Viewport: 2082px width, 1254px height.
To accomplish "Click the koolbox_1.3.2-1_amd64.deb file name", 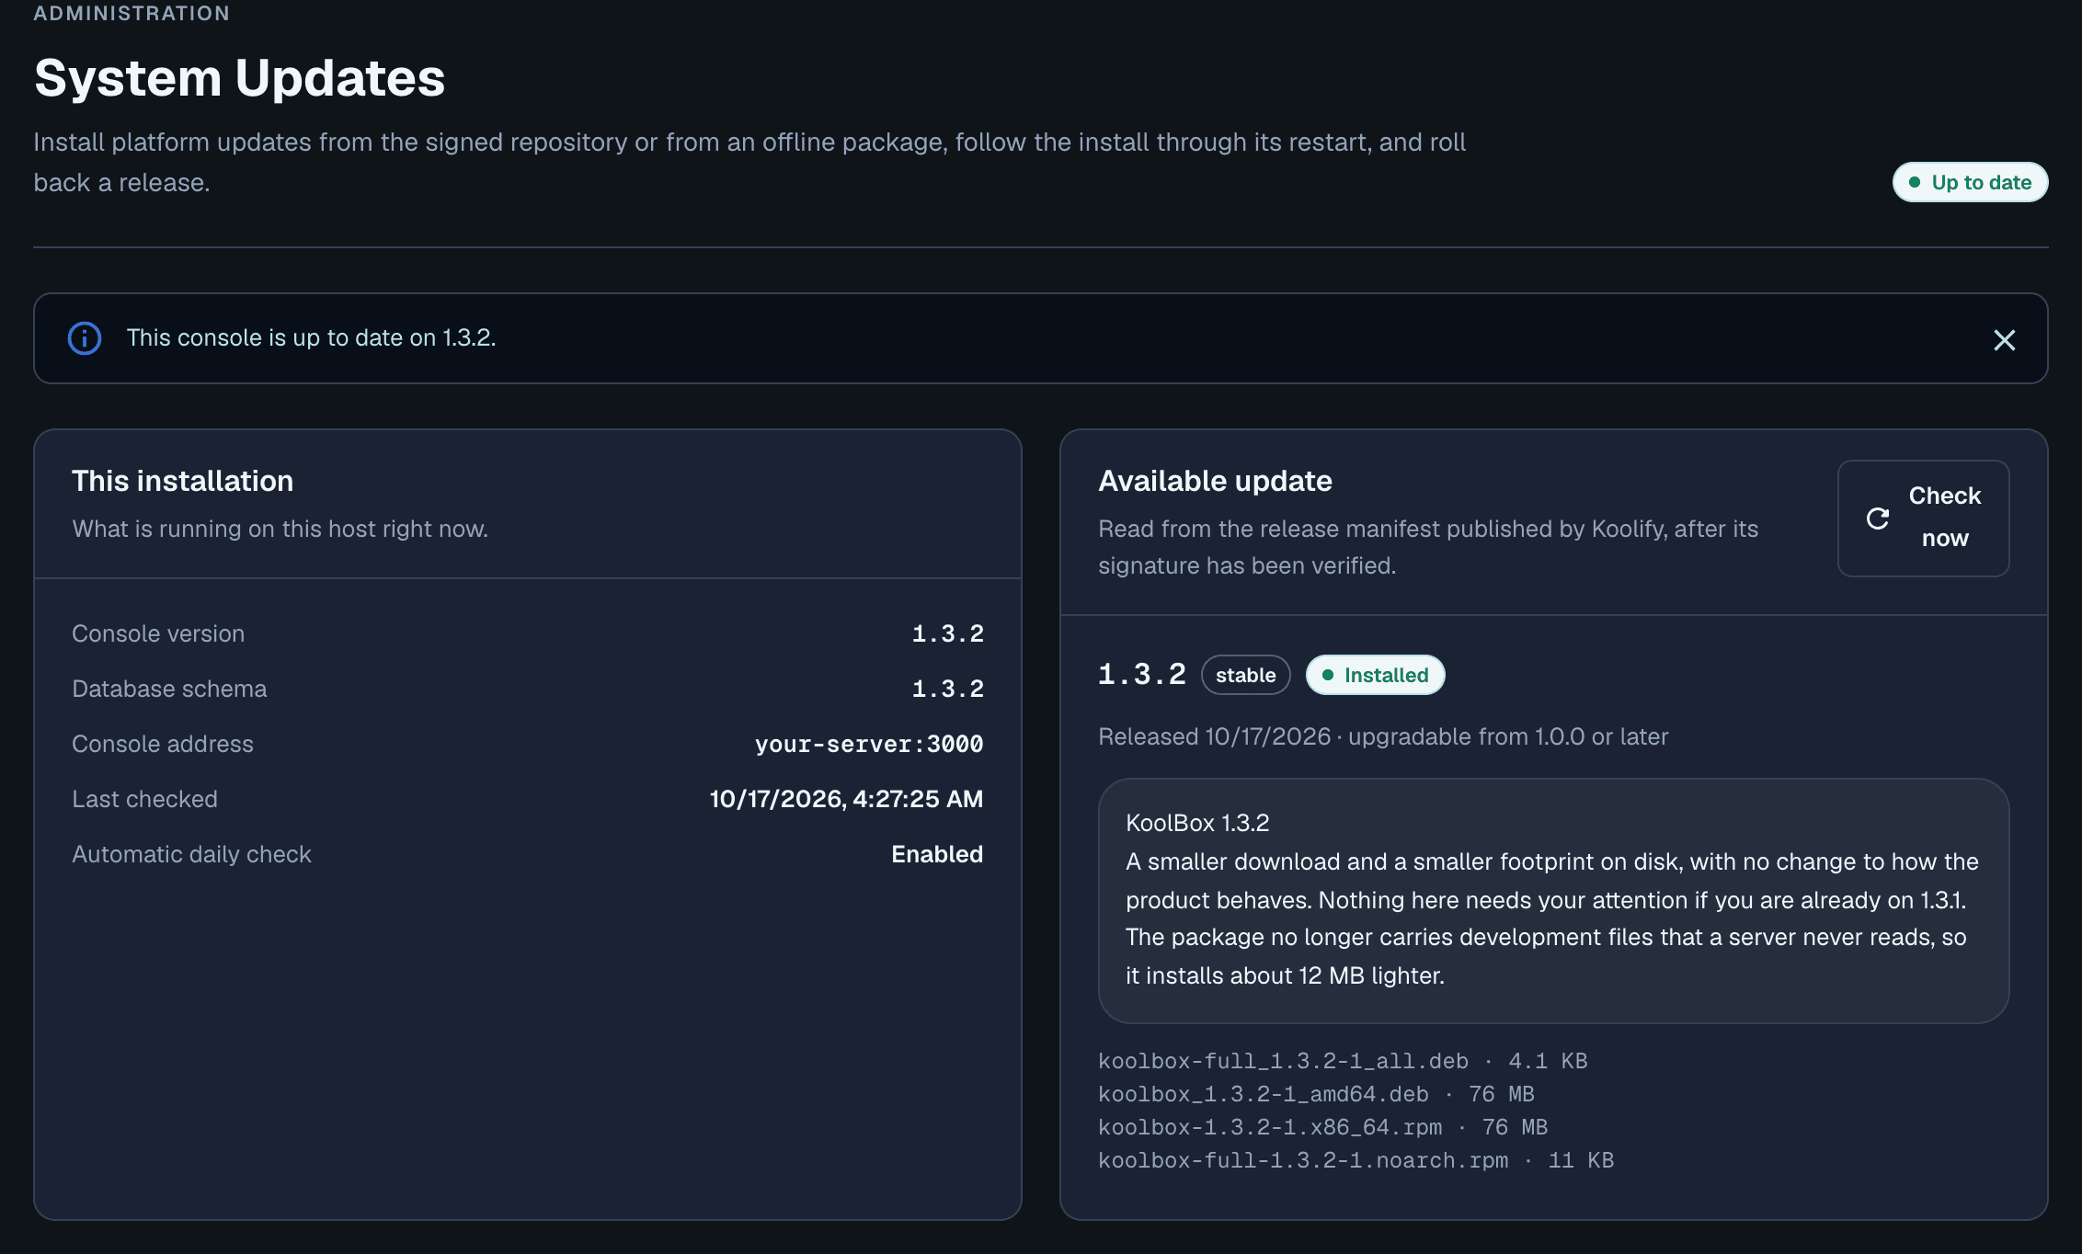I will 1263,1094.
